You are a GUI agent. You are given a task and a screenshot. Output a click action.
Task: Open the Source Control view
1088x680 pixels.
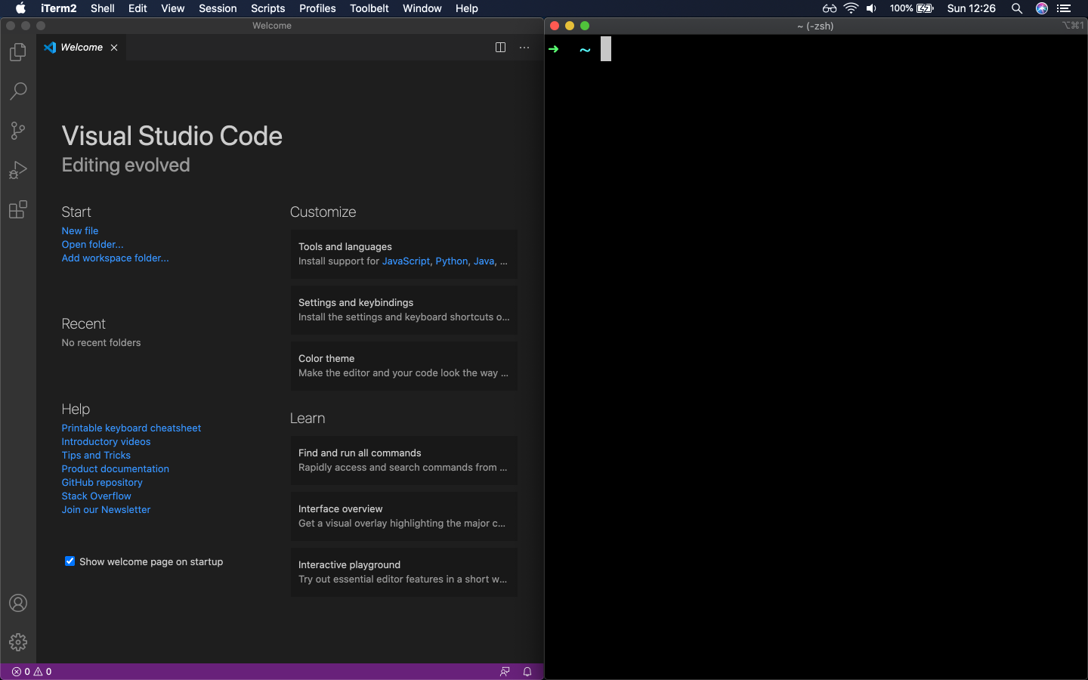click(18, 131)
